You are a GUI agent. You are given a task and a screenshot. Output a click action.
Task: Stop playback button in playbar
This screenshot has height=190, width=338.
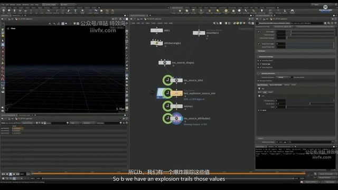(x=11, y=174)
